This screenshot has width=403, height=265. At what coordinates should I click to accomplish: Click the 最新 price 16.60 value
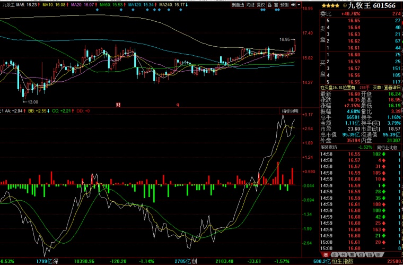coord(354,94)
